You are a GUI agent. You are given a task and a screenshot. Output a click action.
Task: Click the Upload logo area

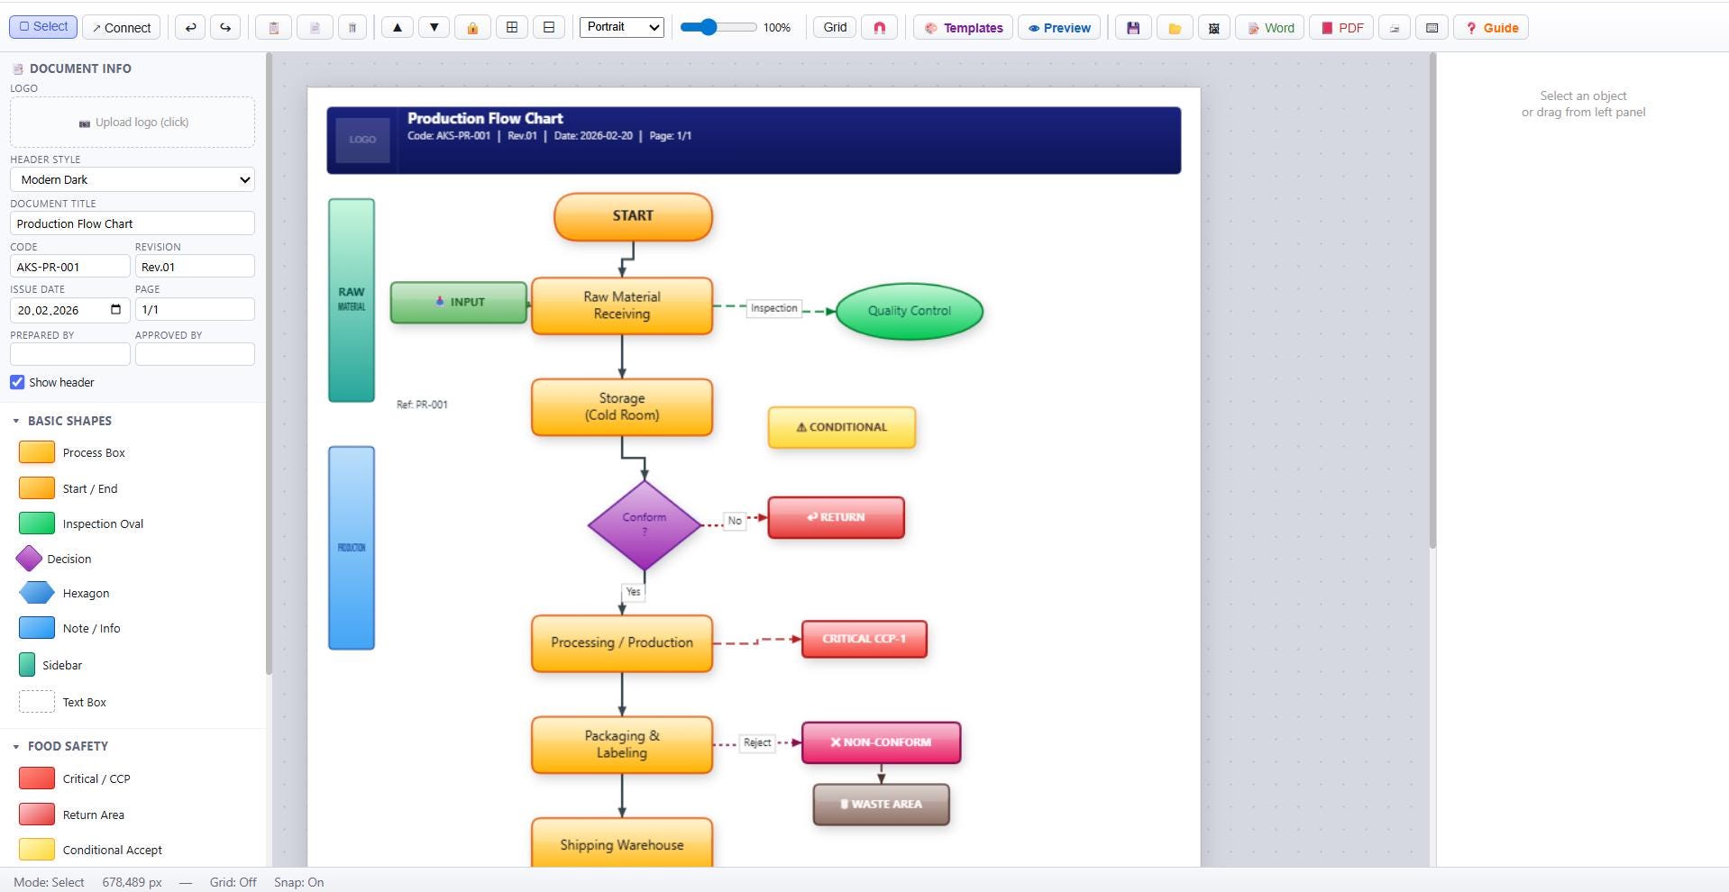[133, 123]
